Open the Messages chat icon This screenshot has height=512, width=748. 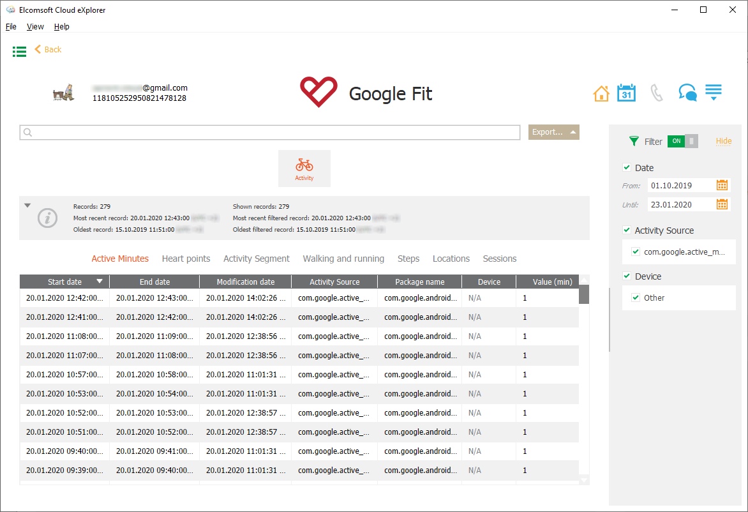(687, 93)
